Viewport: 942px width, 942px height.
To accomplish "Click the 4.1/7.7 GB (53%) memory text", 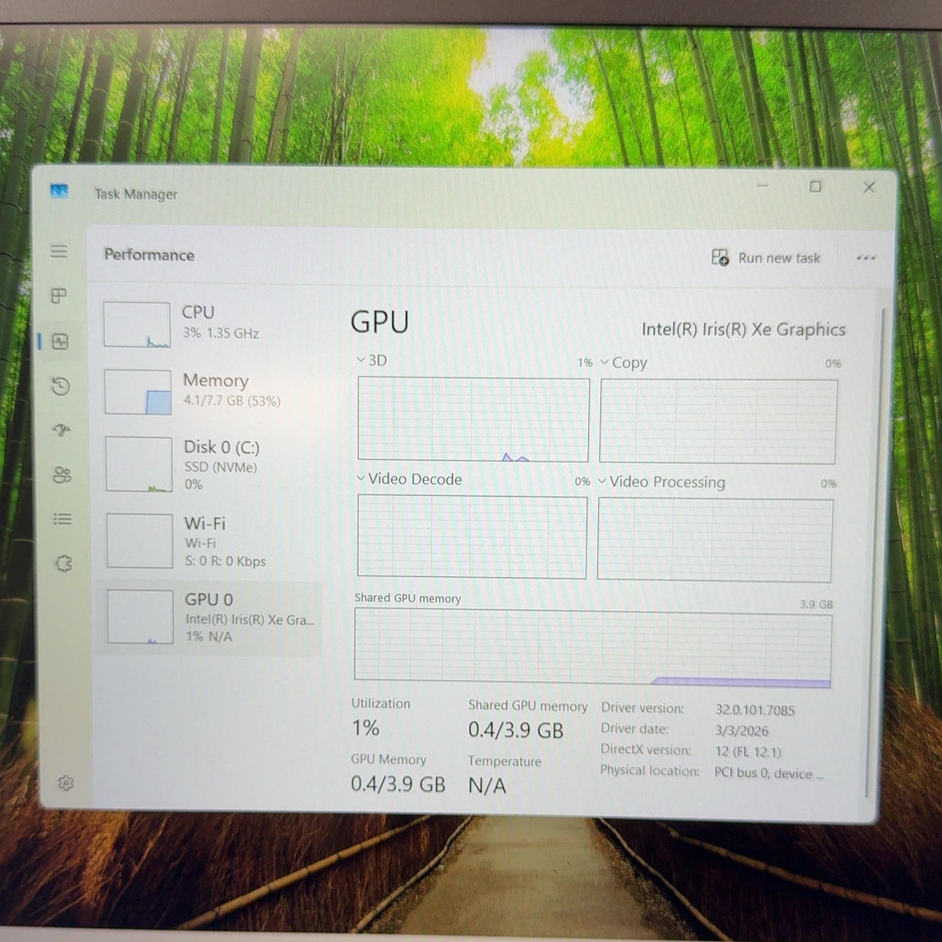I will tap(232, 401).
